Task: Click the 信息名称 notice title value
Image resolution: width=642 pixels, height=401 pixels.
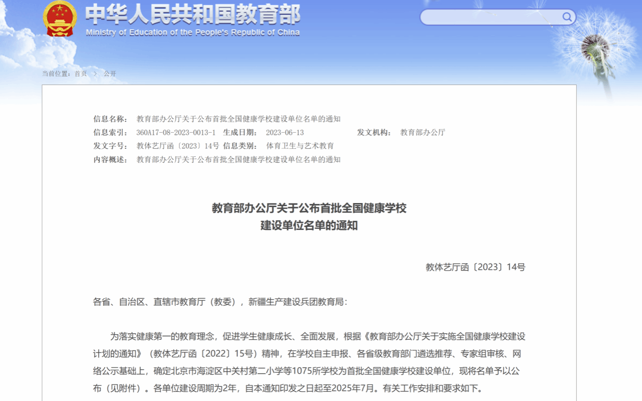Action: (238, 119)
